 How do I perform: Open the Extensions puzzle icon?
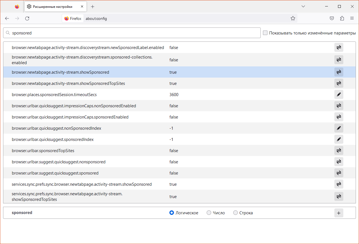342,18
